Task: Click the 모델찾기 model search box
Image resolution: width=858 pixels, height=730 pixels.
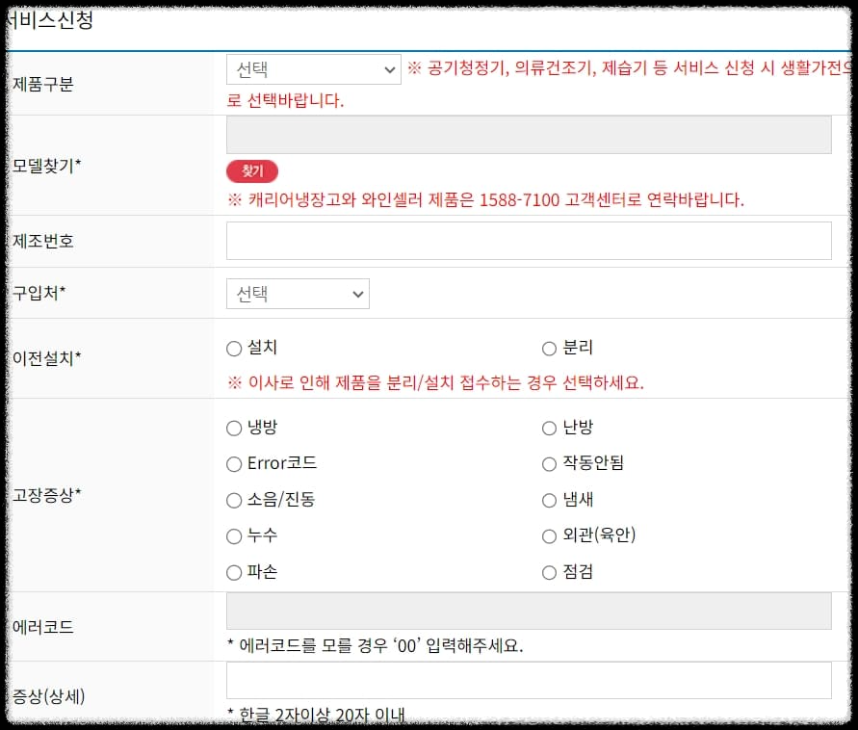Action: pos(529,135)
